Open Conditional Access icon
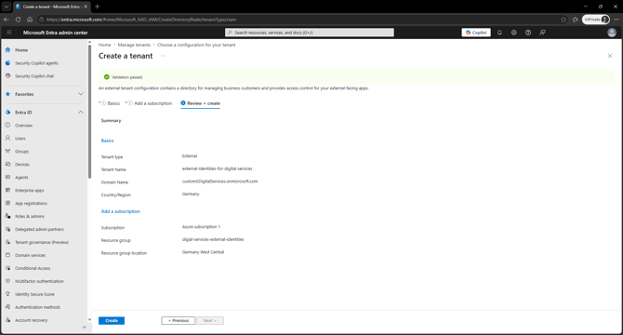This screenshot has width=623, height=335. click(7, 268)
